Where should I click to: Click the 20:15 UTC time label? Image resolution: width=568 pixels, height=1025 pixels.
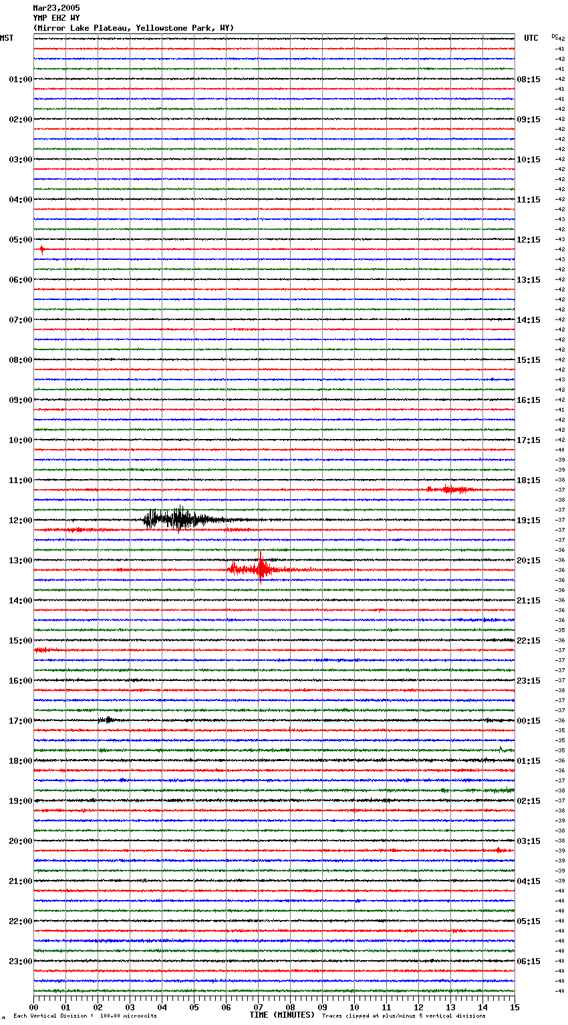529,561
